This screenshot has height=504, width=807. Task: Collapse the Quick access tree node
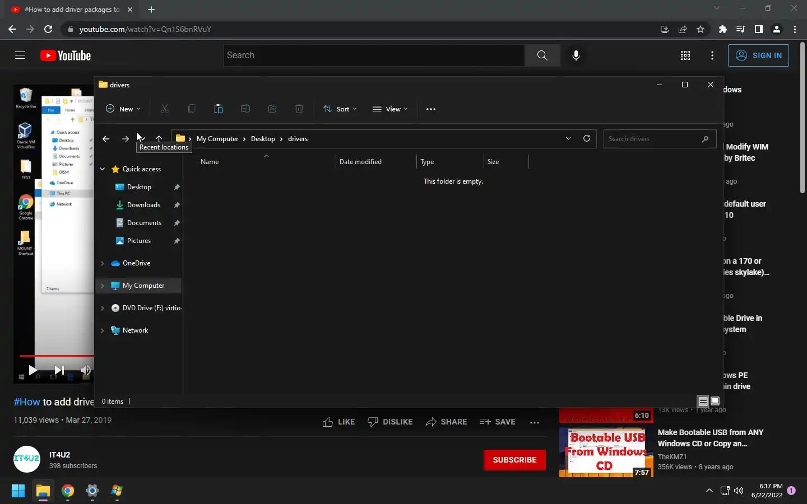[102, 169]
